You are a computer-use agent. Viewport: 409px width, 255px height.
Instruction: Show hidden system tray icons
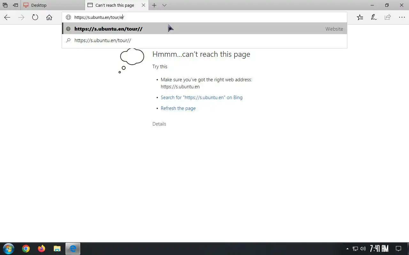[347, 249]
